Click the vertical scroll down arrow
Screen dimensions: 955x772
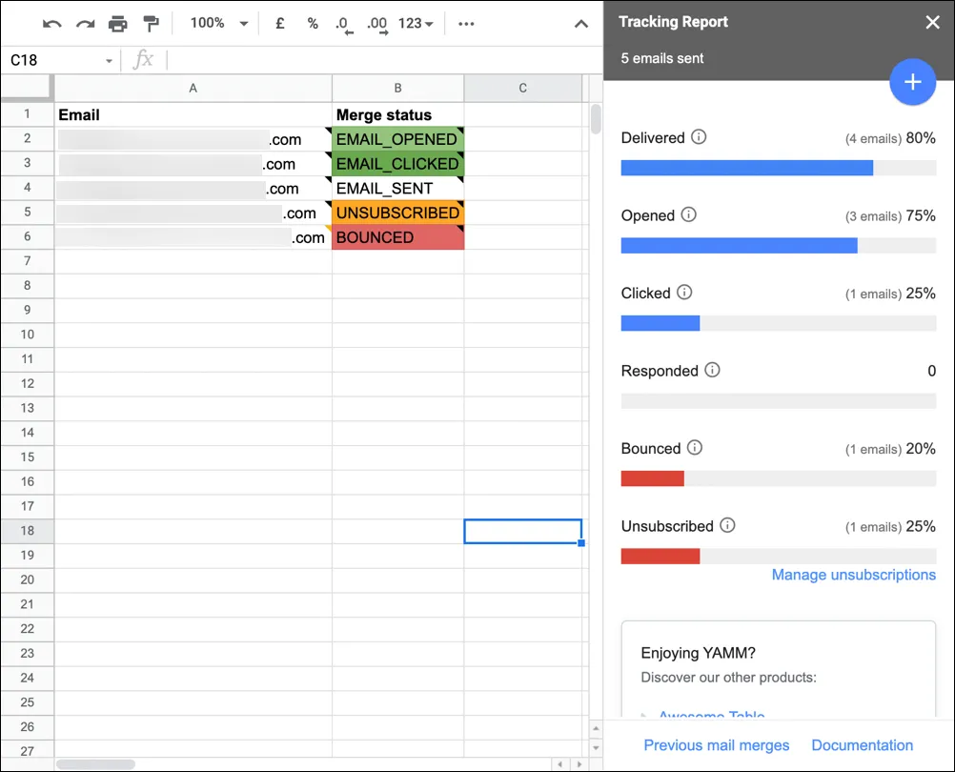point(596,747)
